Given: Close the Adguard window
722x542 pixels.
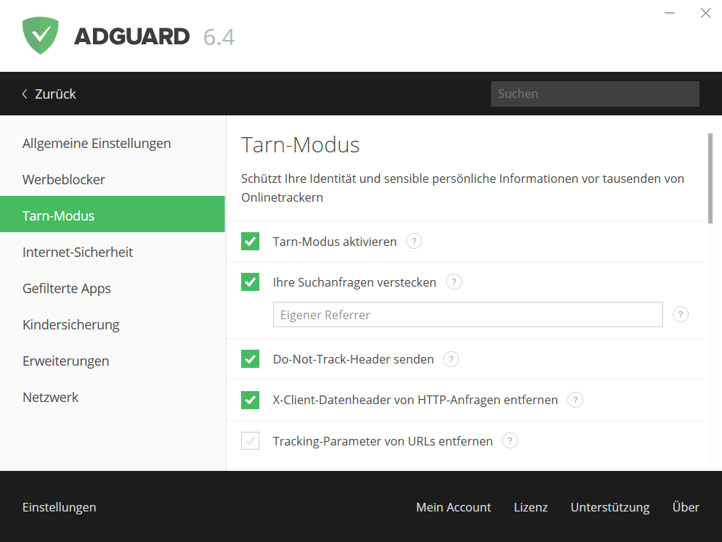Looking at the screenshot, I should pyautogui.click(x=705, y=13).
